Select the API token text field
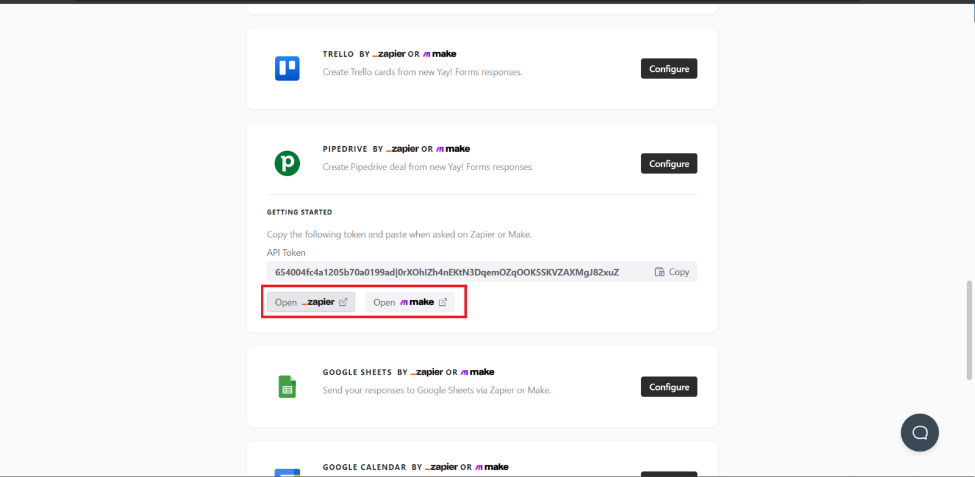This screenshot has height=477, width=975. 447,272
